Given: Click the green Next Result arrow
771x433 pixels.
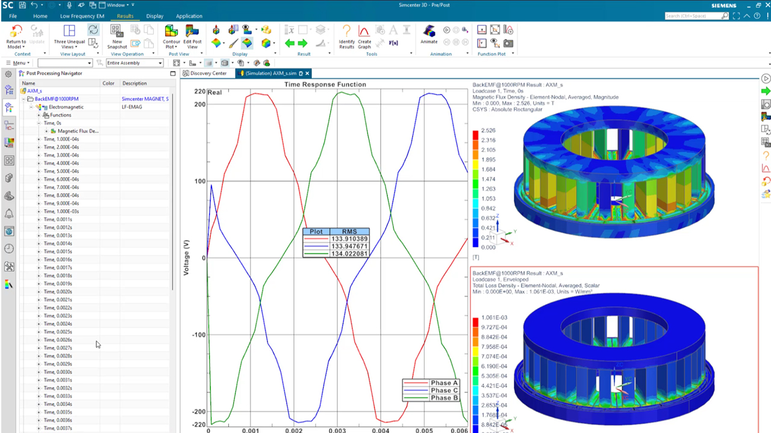Looking at the screenshot, I should point(303,43).
